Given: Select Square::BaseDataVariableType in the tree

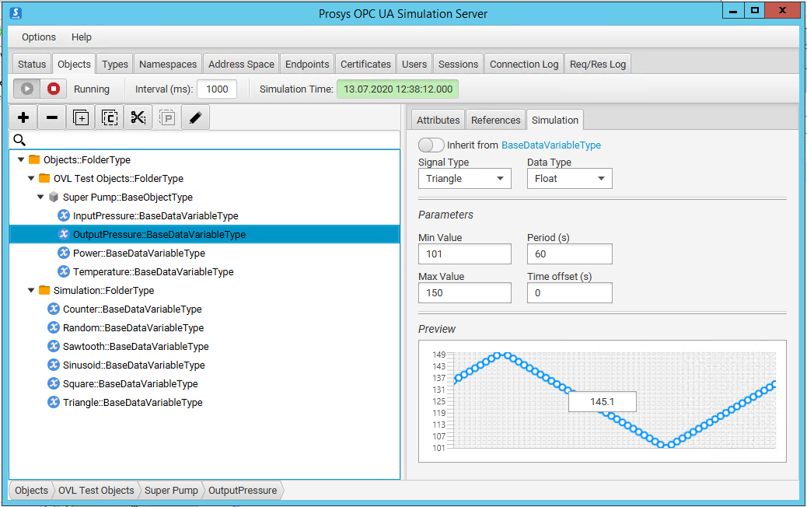Looking at the screenshot, I should click(130, 383).
